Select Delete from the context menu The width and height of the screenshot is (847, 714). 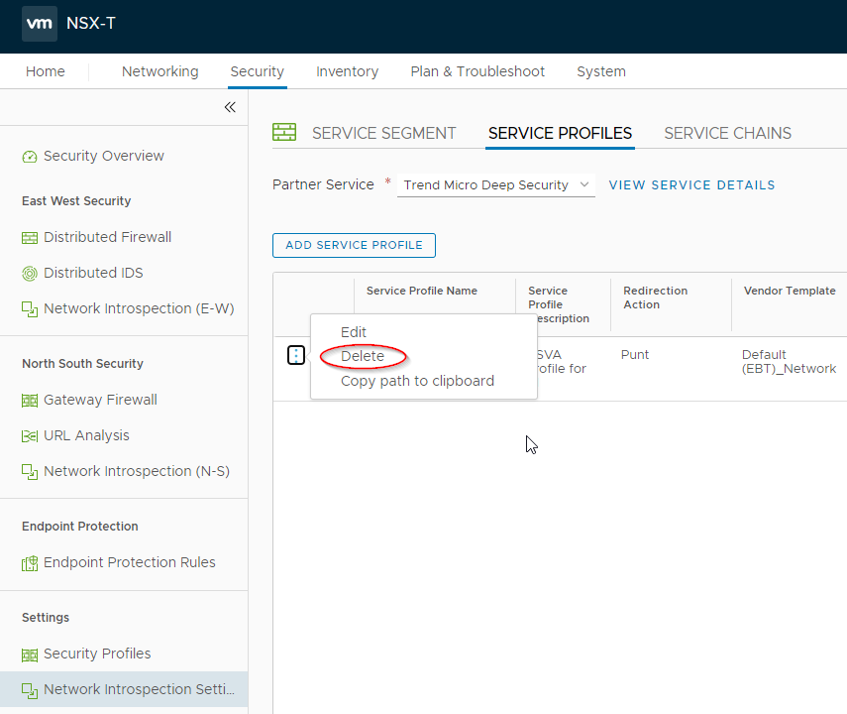363,356
